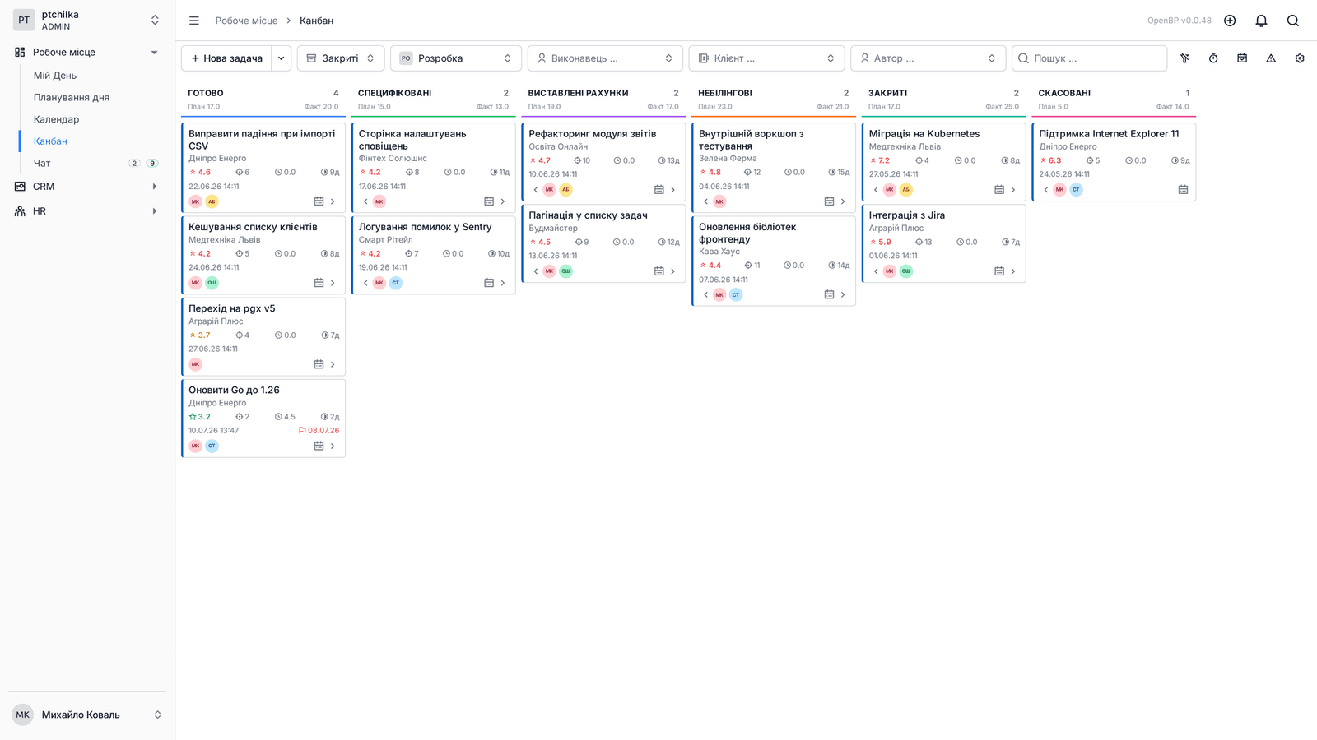Click date 27.05.26 14:11 on Kubernetes card
The image size is (1317, 740).
point(893,174)
